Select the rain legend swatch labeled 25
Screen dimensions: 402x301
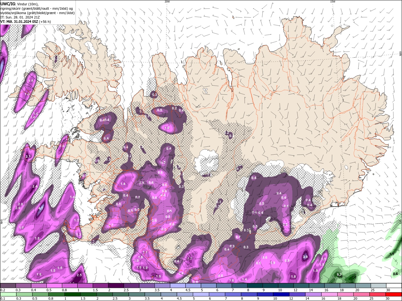[378, 294]
